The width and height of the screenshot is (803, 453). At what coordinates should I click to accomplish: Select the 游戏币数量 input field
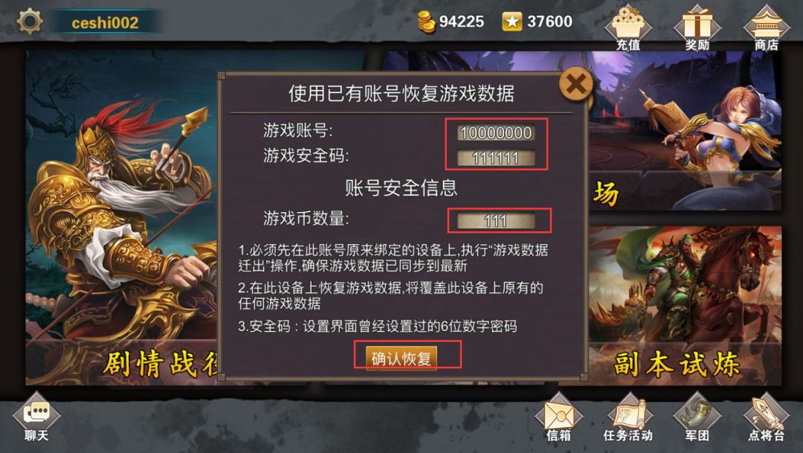496,221
